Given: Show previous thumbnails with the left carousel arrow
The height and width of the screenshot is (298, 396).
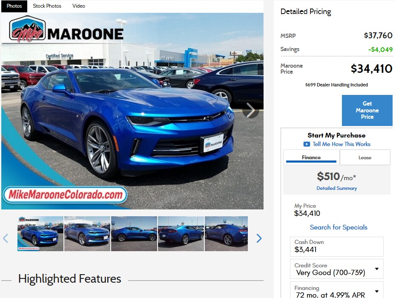Looking at the screenshot, I should 6,238.
